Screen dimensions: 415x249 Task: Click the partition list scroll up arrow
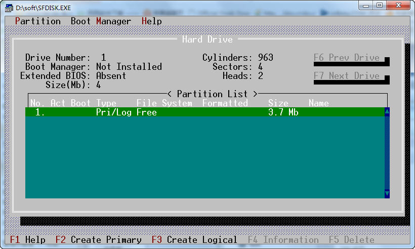coord(387,112)
